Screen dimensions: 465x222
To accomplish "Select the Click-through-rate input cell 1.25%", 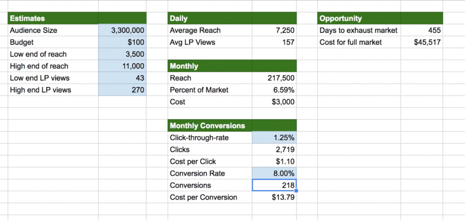I will (274, 138).
